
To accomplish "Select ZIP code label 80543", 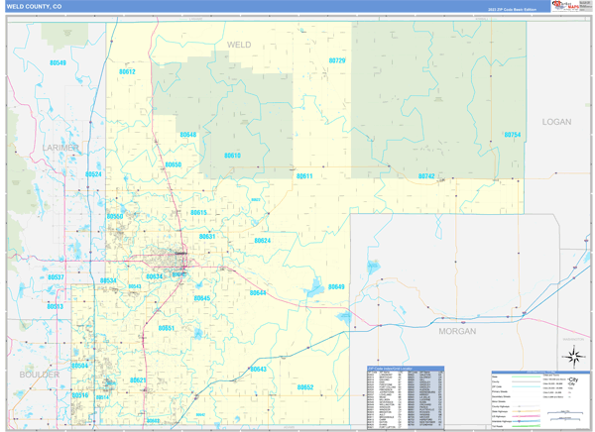I will 135,286.
